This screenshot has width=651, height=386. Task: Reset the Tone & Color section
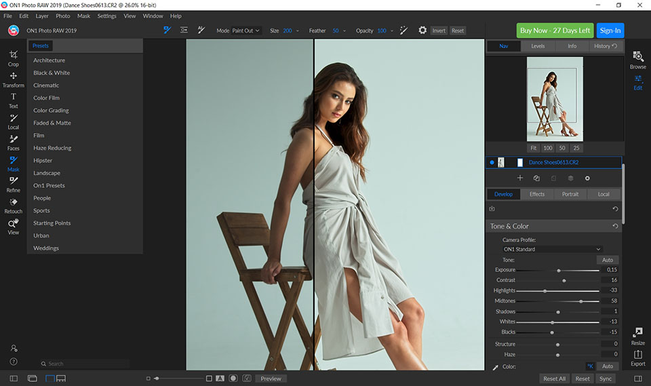coord(615,226)
